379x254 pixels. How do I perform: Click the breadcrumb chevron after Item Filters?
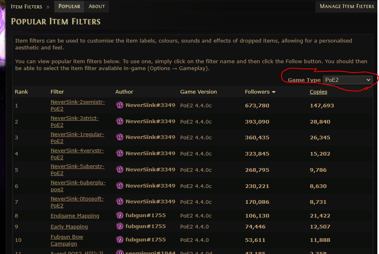(48, 7)
